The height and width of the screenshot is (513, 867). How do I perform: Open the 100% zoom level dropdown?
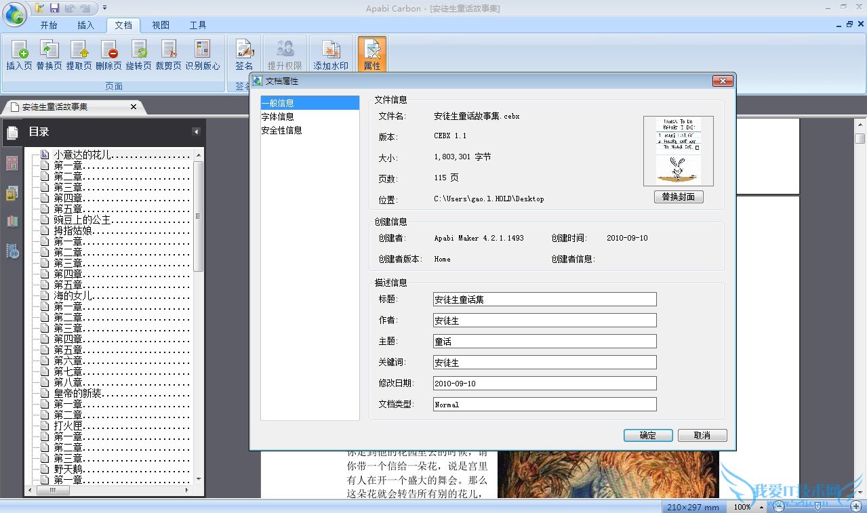click(x=761, y=507)
